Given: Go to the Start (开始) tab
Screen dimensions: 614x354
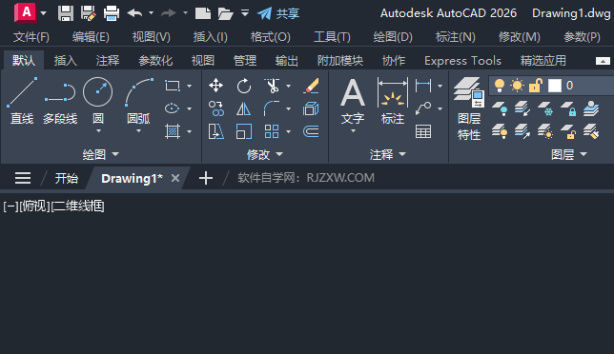Looking at the screenshot, I should (x=66, y=179).
